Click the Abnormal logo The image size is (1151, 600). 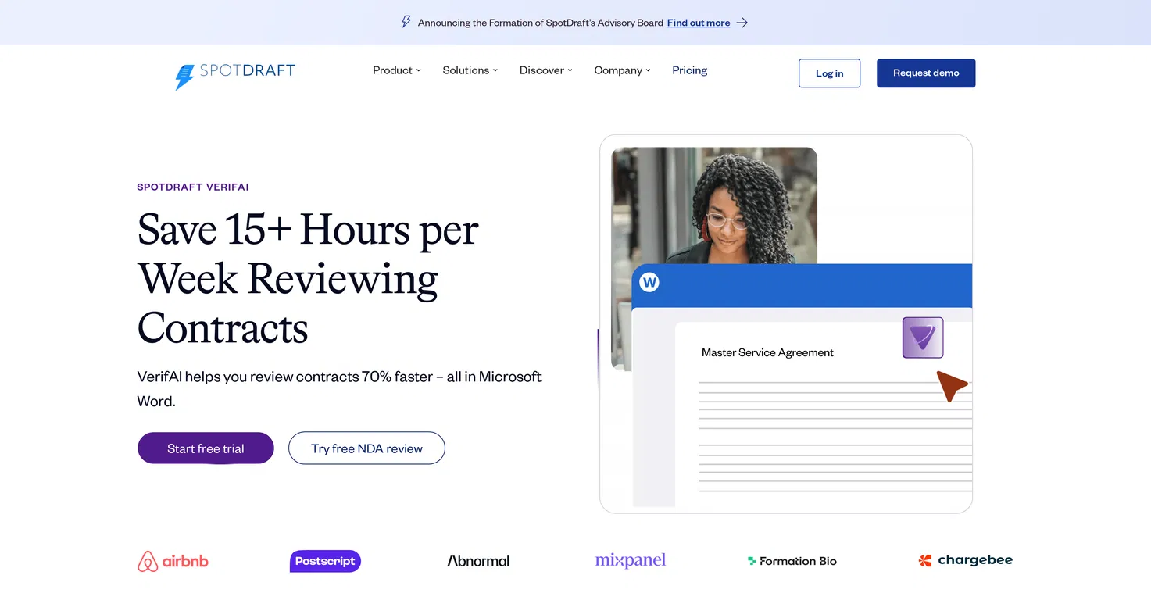[478, 561]
